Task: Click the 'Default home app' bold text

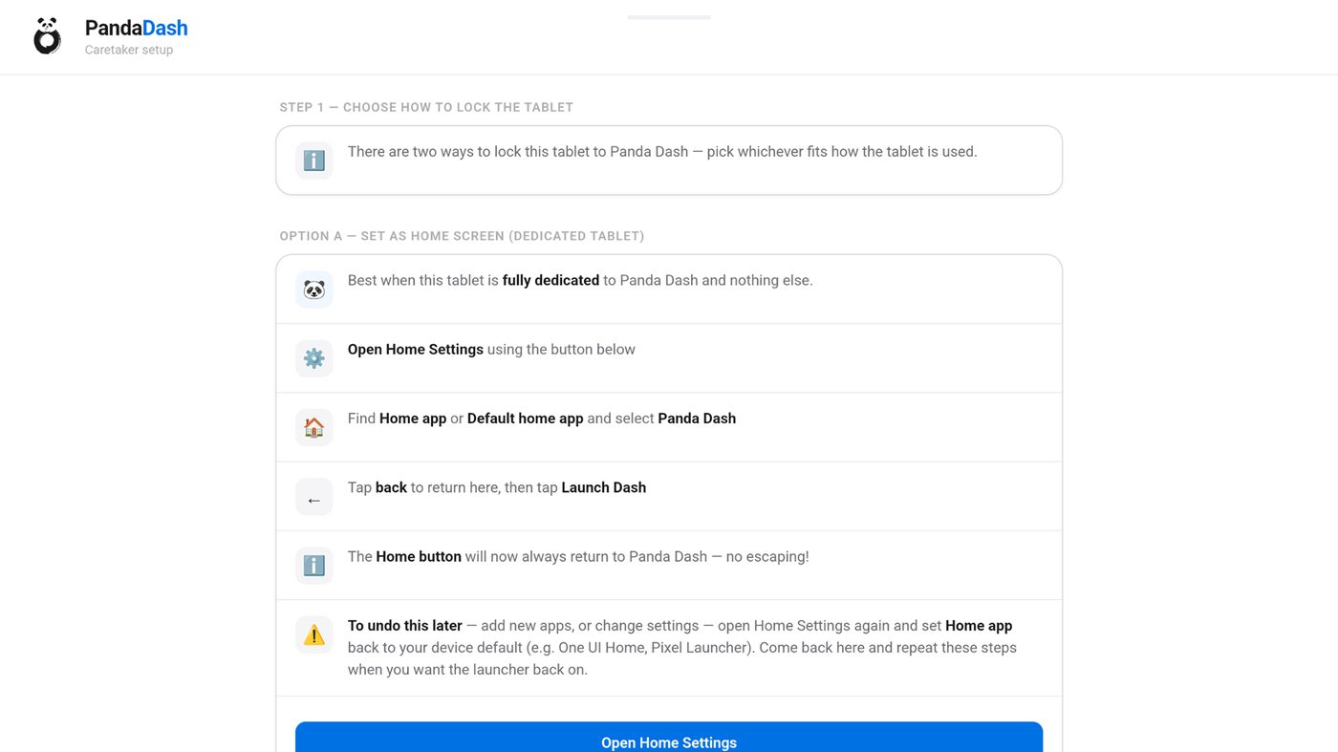Action: click(x=525, y=418)
